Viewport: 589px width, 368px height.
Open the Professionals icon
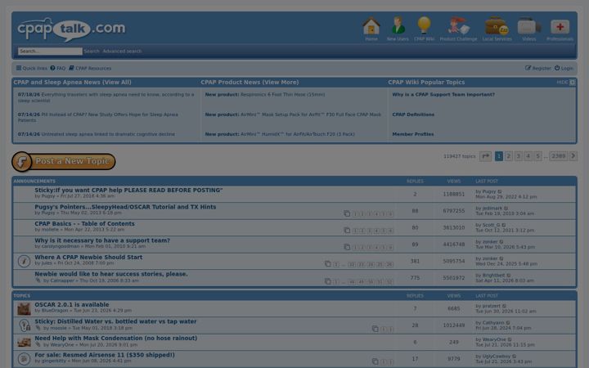point(560,29)
